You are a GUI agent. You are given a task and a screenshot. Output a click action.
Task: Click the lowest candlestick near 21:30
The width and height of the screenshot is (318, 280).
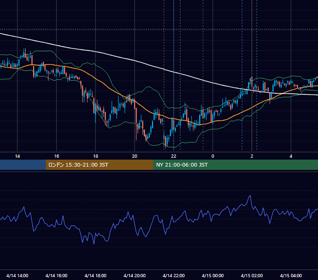(166, 142)
